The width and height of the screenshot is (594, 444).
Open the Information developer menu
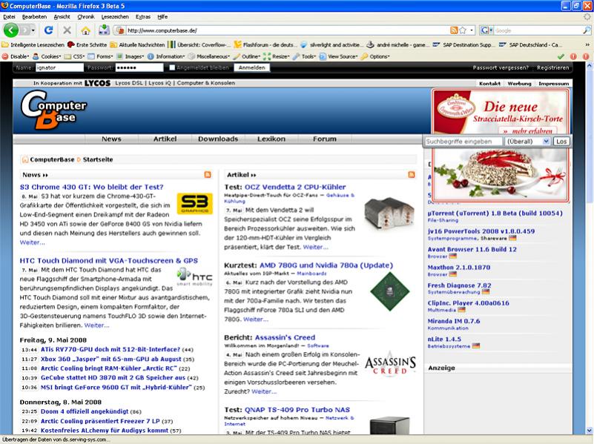166,56
